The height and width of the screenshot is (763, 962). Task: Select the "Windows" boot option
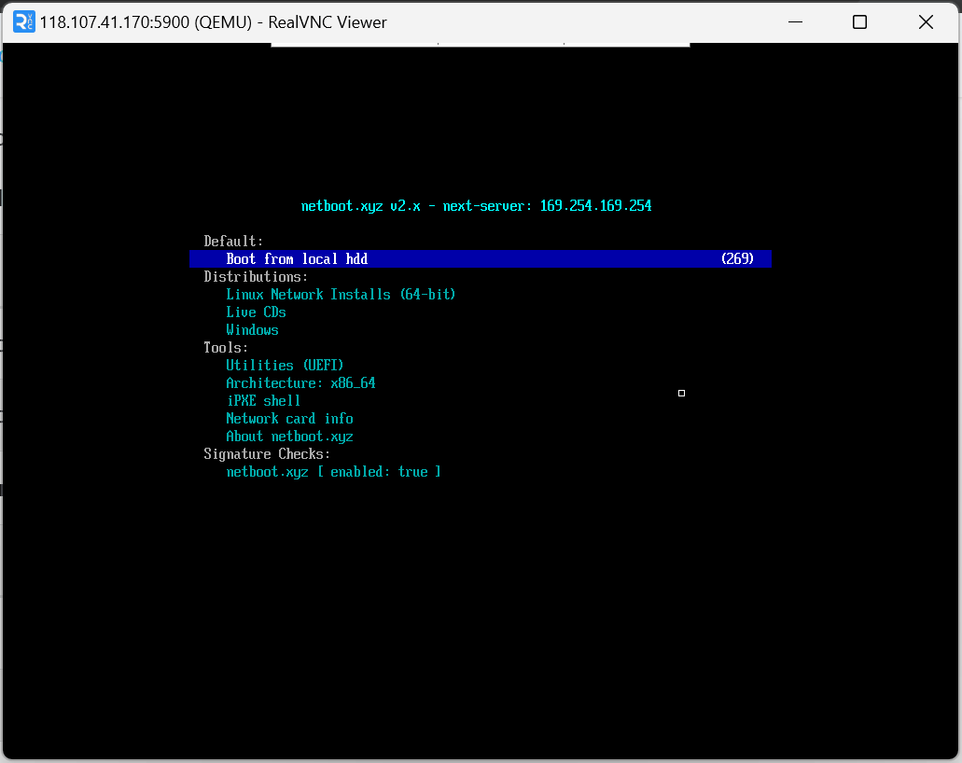(252, 329)
